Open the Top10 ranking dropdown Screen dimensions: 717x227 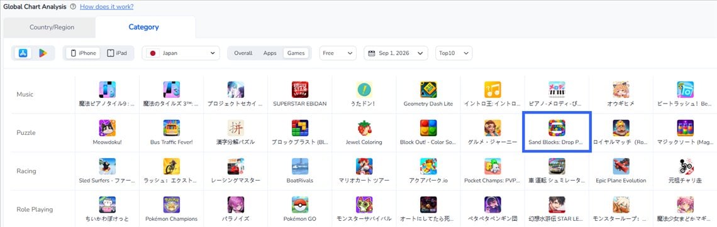tap(453, 53)
